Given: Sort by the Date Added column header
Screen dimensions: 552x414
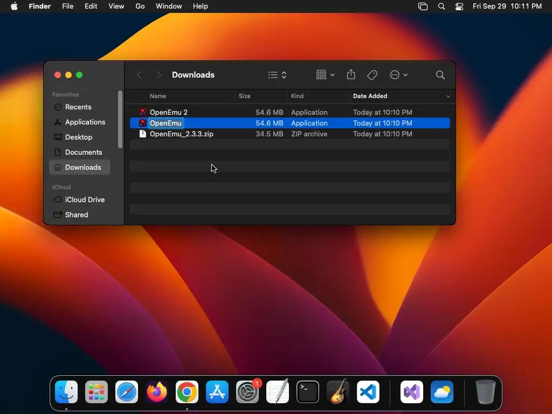Looking at the screenshot, I should click(x=370, y=96).
